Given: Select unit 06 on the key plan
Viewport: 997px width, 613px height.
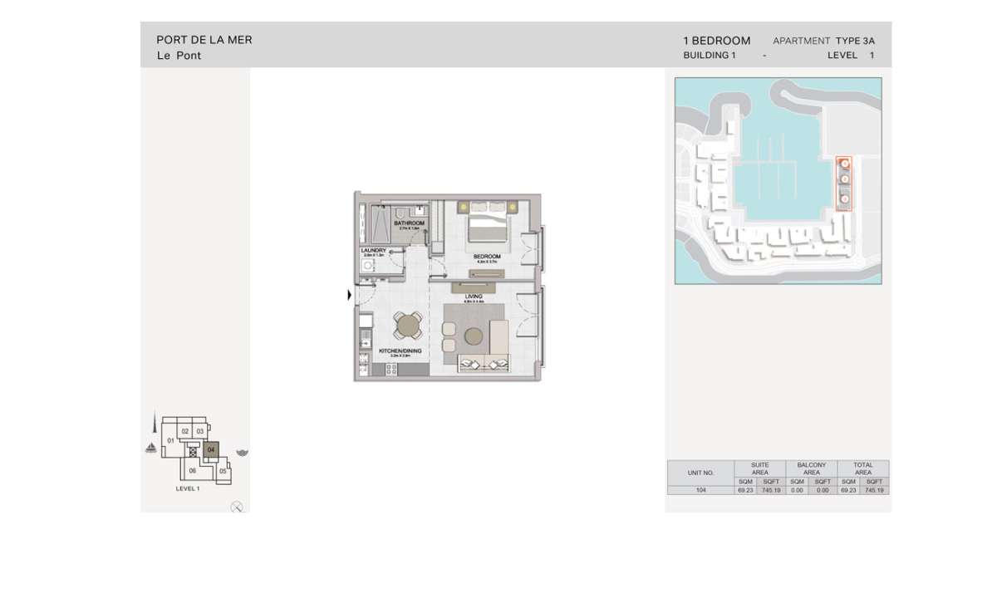Looking at the screenshot, I should [x=192, y=470].
